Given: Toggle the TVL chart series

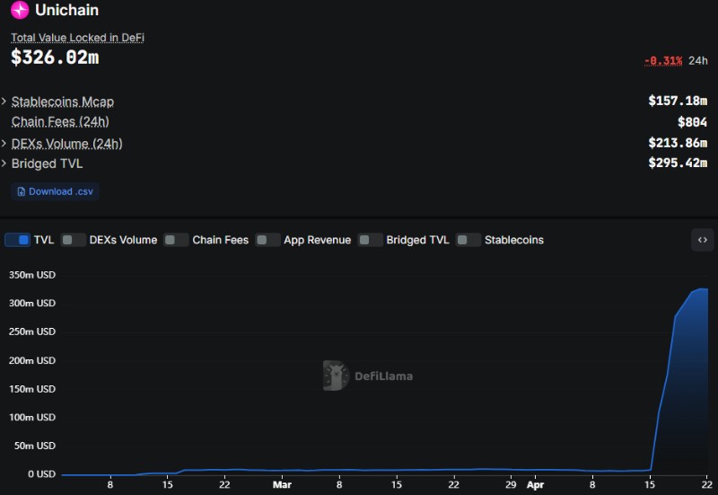Looking at the screenshot, I should (18, 240).
